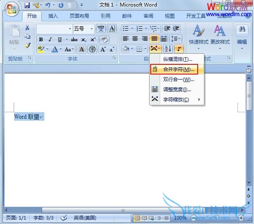Open Find binoculars icon in Editing
Screen dimensions: 254x224
pyautogui.click(x=242, y=29)
